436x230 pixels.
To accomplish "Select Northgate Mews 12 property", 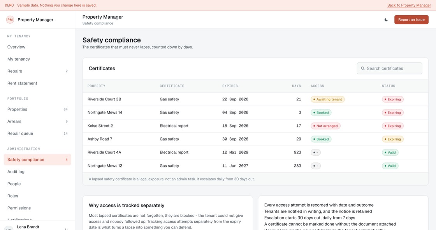I will [x=105, y=166].
